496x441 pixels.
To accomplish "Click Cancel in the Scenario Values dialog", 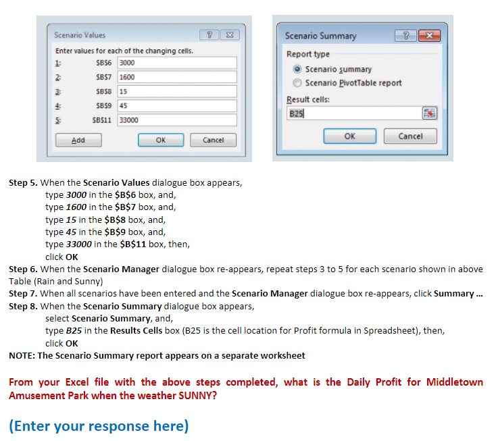I will (x=213, y=140).
